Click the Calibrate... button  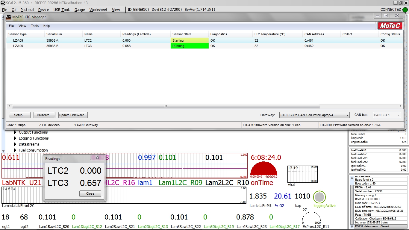pos(44,115)
